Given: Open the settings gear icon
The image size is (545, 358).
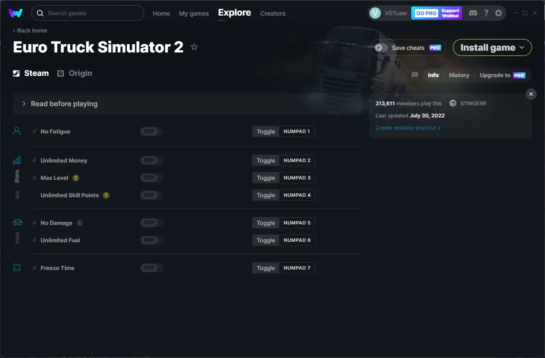Looking at the screenshot, I should point(499,13).
